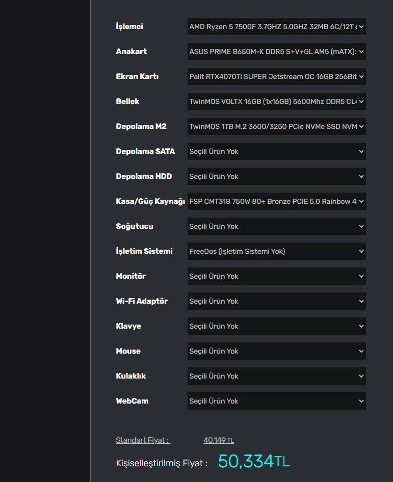
Task: Open the Soğutucu cooler dropdown
Action: click(x=276, y=226)
